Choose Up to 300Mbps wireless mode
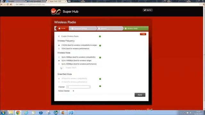The image size is (205, 115). tap(59, 64)
